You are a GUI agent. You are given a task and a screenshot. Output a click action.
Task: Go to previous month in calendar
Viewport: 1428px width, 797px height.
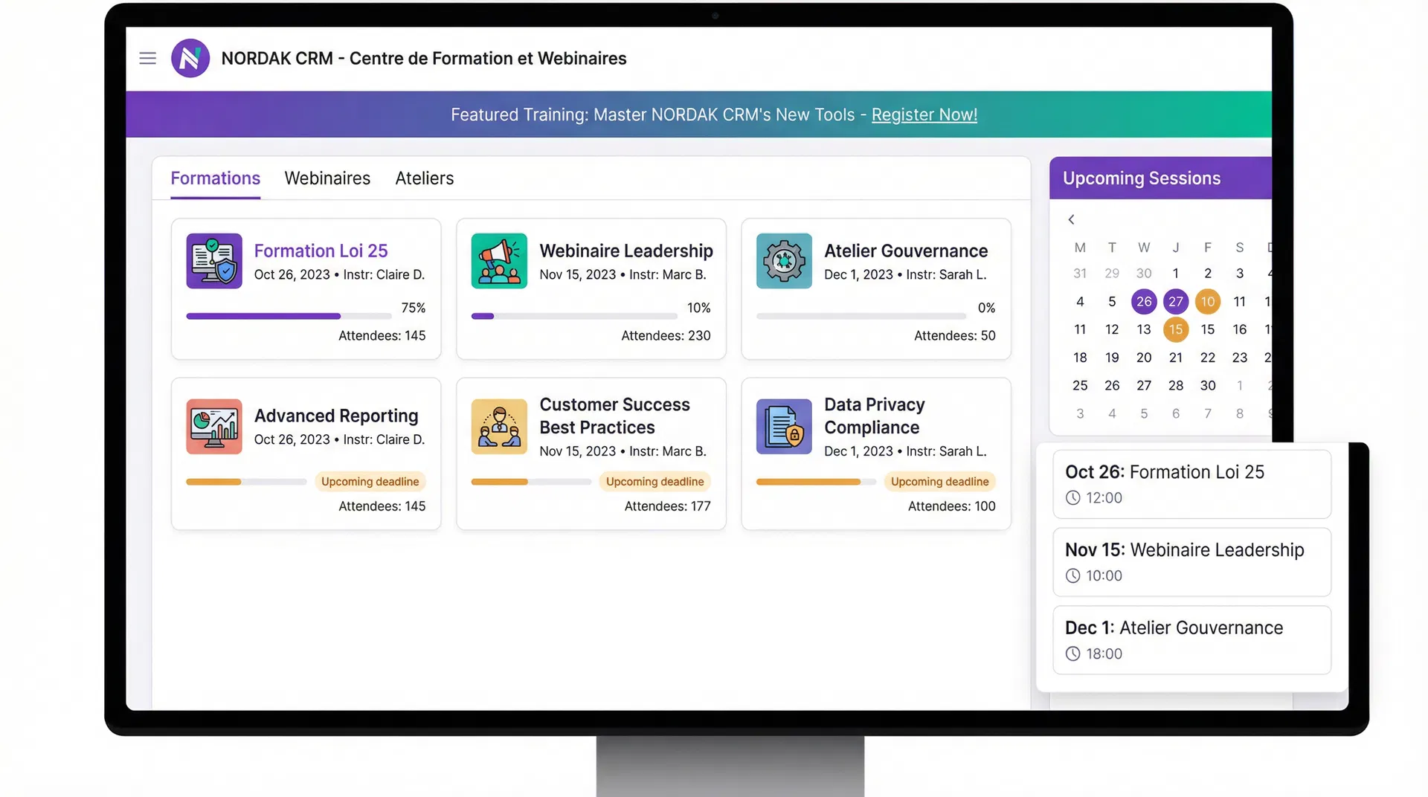coord(1071,219)
